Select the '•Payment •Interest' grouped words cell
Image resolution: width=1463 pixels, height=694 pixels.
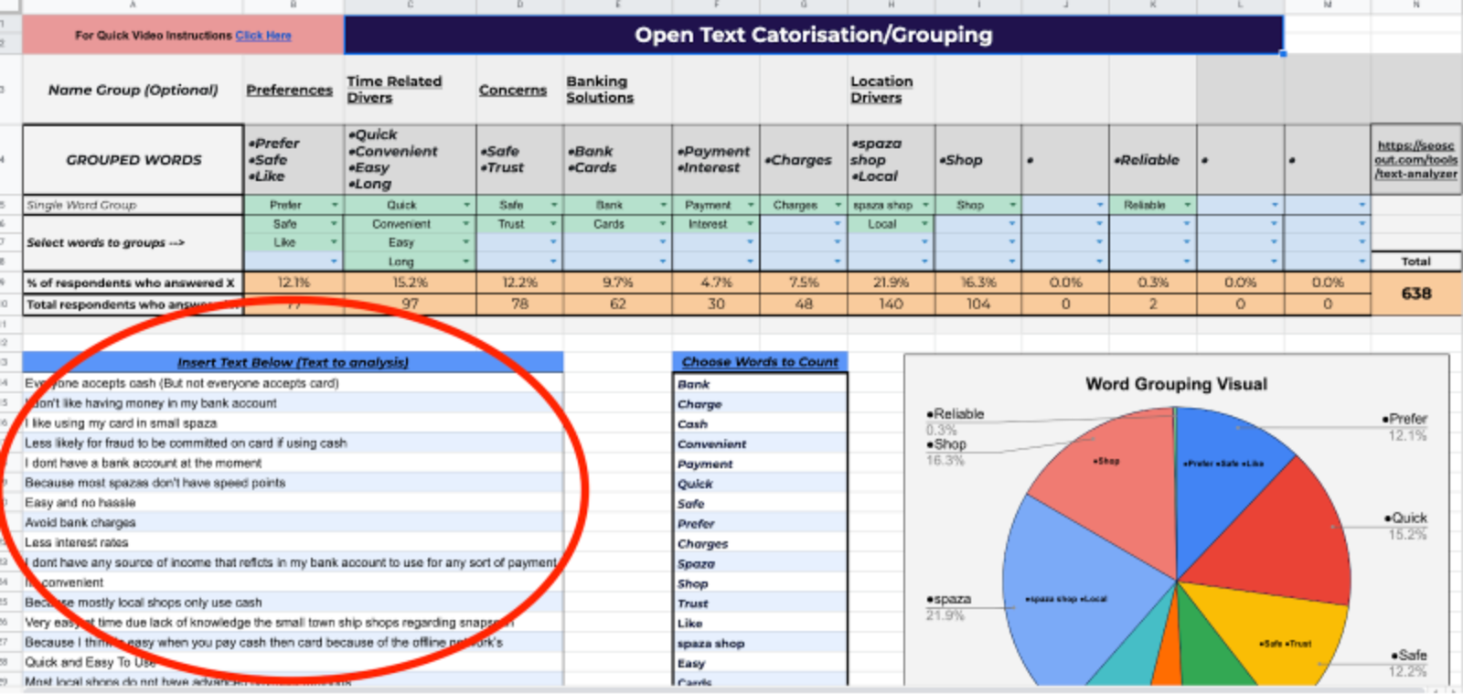pyautogui.click(x=716, y=160)
